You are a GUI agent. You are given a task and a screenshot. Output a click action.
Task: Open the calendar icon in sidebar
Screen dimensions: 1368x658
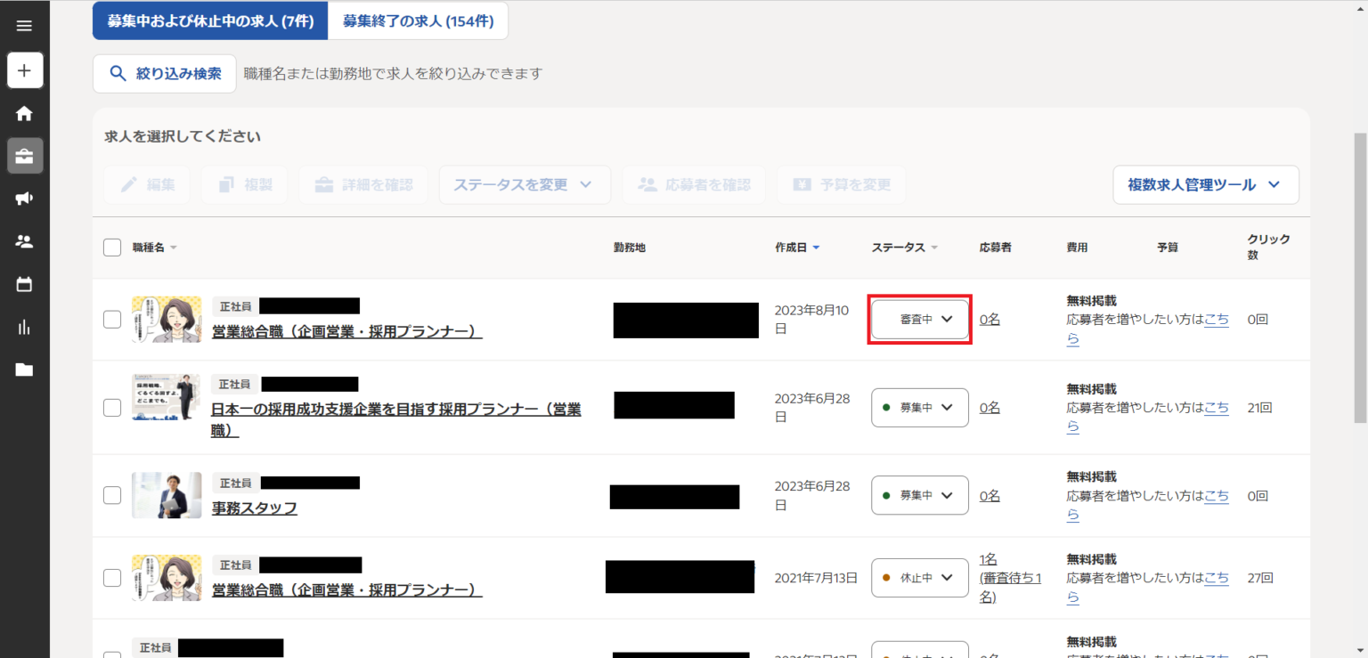25,284
